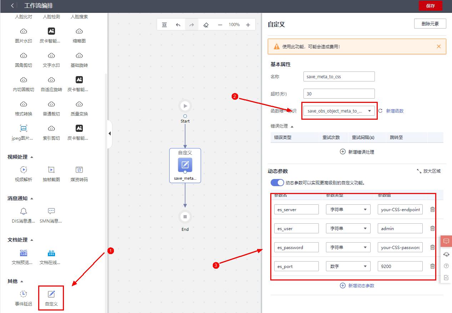Toggle the 动态参数 dynamic parameters switch
Viewport: 452px width, 313px height.
(x=277, y=182)
